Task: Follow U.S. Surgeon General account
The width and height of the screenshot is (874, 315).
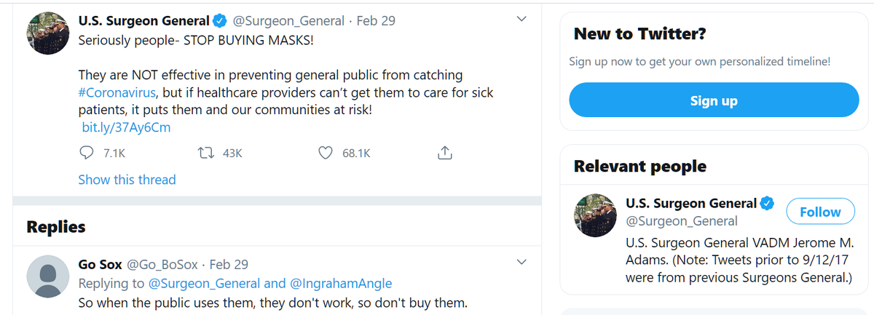Action: [820, 212]
